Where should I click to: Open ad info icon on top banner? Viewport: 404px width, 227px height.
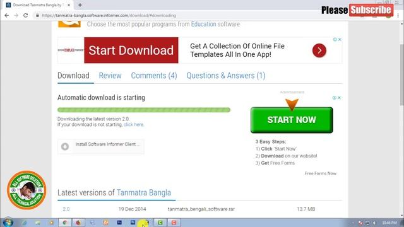click(335, 39)
